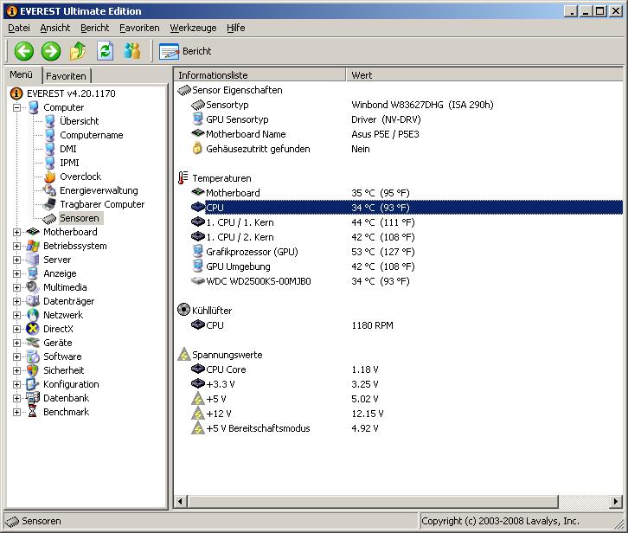This screenshot has width=628, height=533.
Task: Expand the Geräte tree node
Action: (x=16, y=343)
